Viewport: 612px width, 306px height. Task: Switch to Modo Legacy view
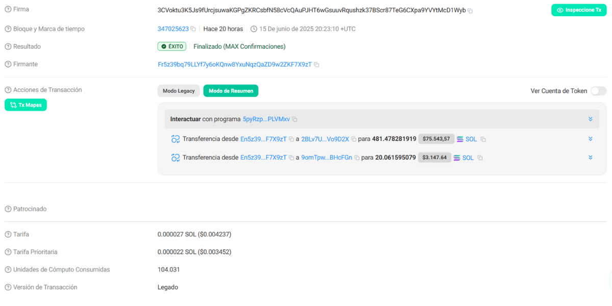coord(178,91)
